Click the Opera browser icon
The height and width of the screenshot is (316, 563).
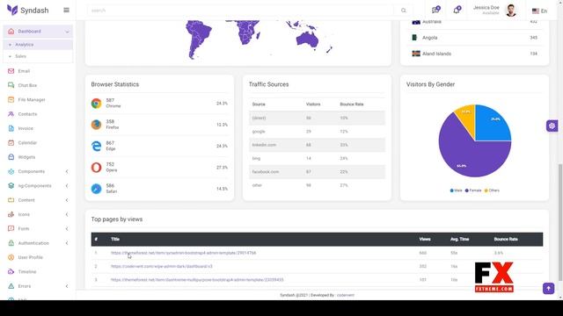pos(96,168)
